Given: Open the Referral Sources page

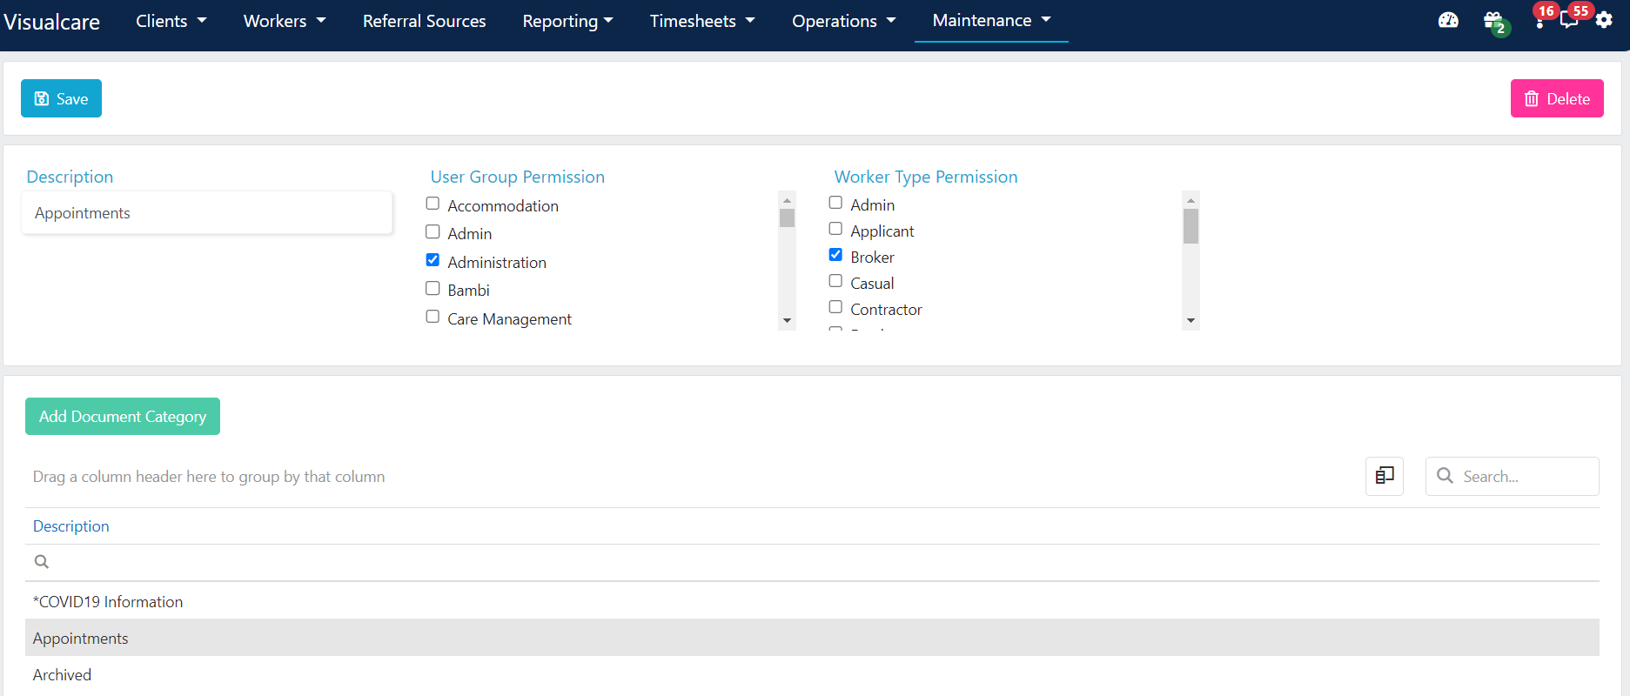Looking at the screenshot, I should 424,21.
